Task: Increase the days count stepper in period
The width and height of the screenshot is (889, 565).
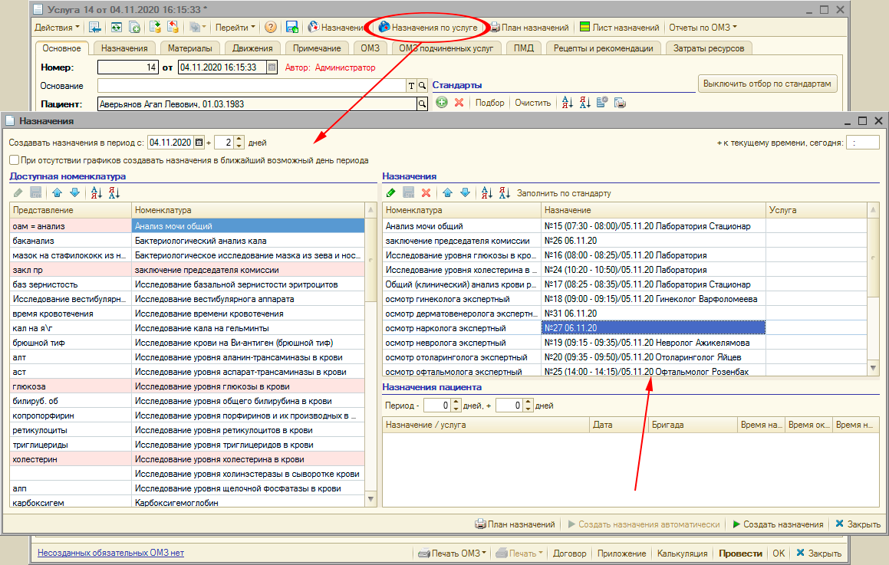Action: tap(239, 139)
